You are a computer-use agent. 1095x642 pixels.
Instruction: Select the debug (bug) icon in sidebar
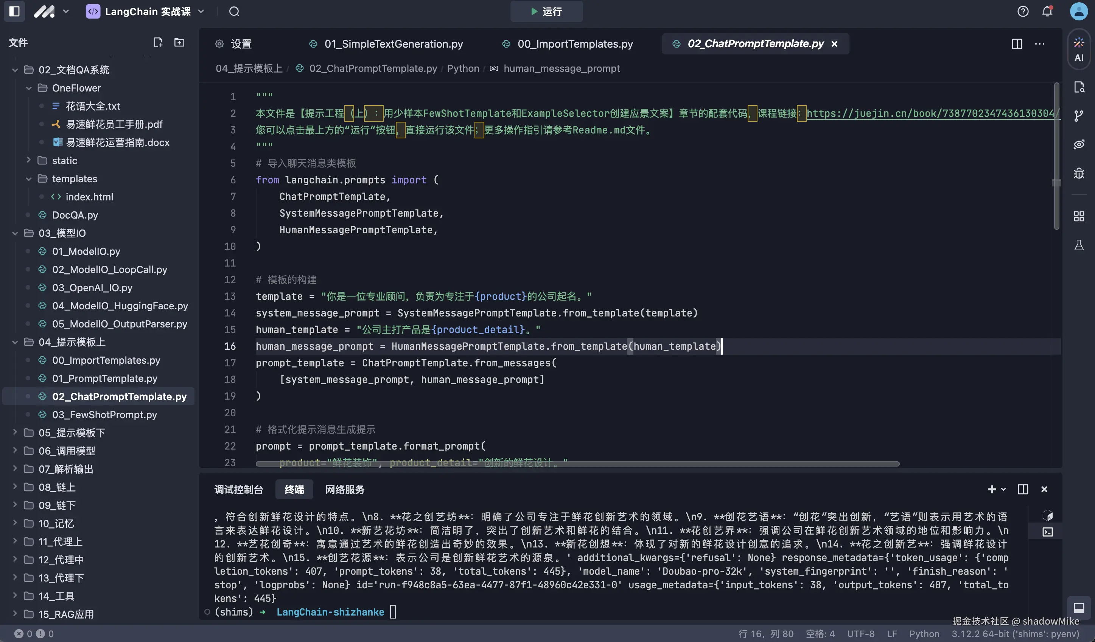pos(1079,173)
